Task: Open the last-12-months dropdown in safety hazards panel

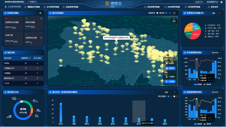Action: (216, 53)
